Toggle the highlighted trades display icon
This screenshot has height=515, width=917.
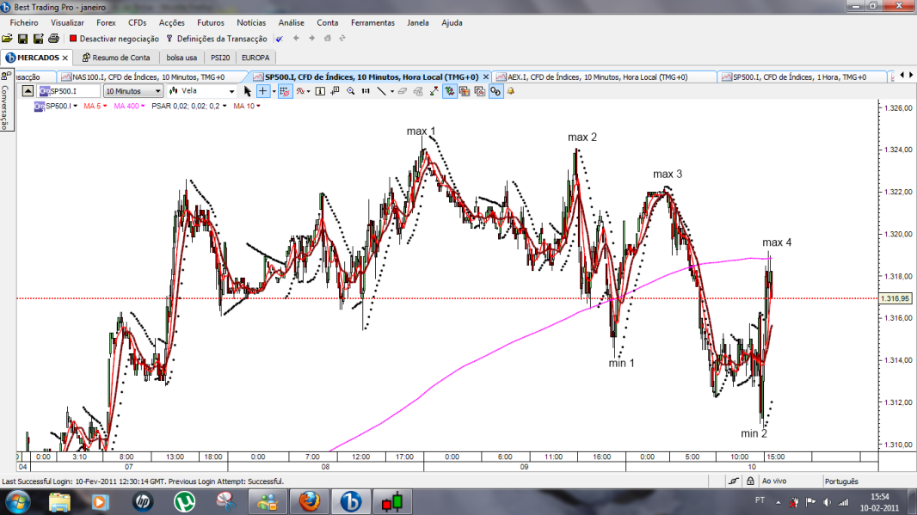[449, 91]
